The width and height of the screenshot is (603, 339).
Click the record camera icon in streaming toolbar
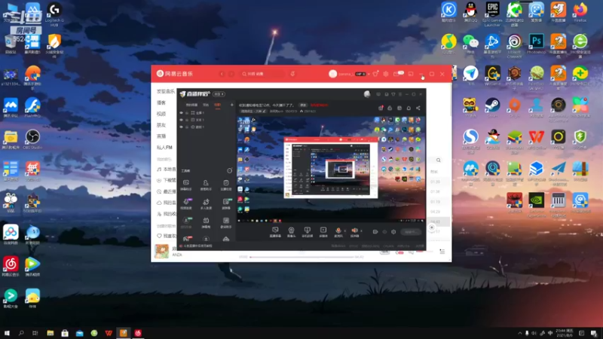pos(375,232)
